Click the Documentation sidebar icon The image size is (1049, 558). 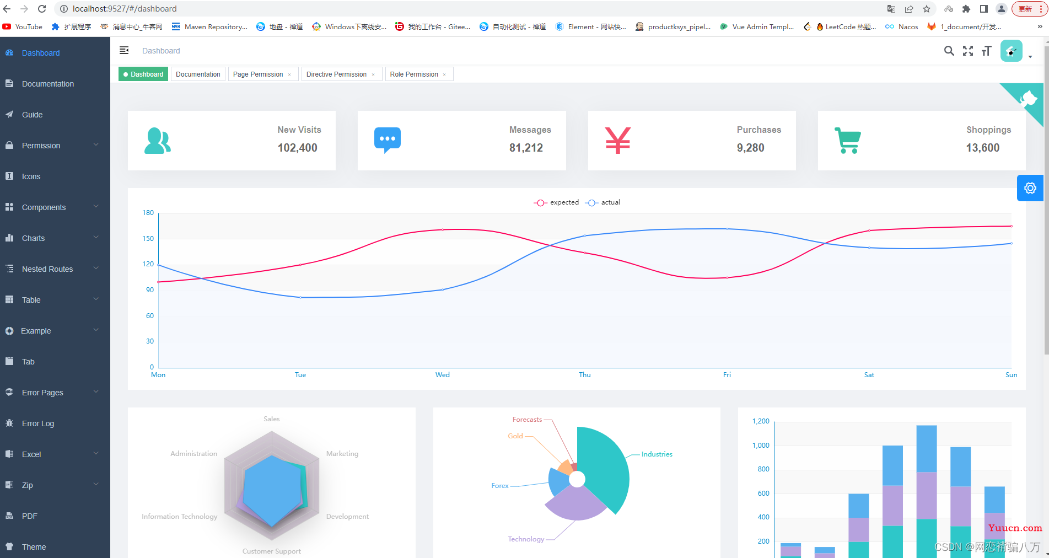[9, 84]
